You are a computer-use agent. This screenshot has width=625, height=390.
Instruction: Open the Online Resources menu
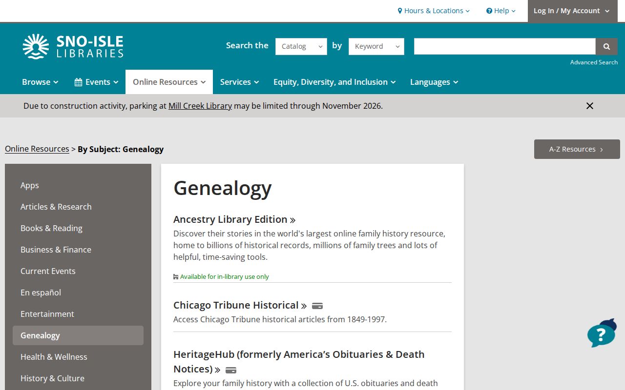coord(169,82)
